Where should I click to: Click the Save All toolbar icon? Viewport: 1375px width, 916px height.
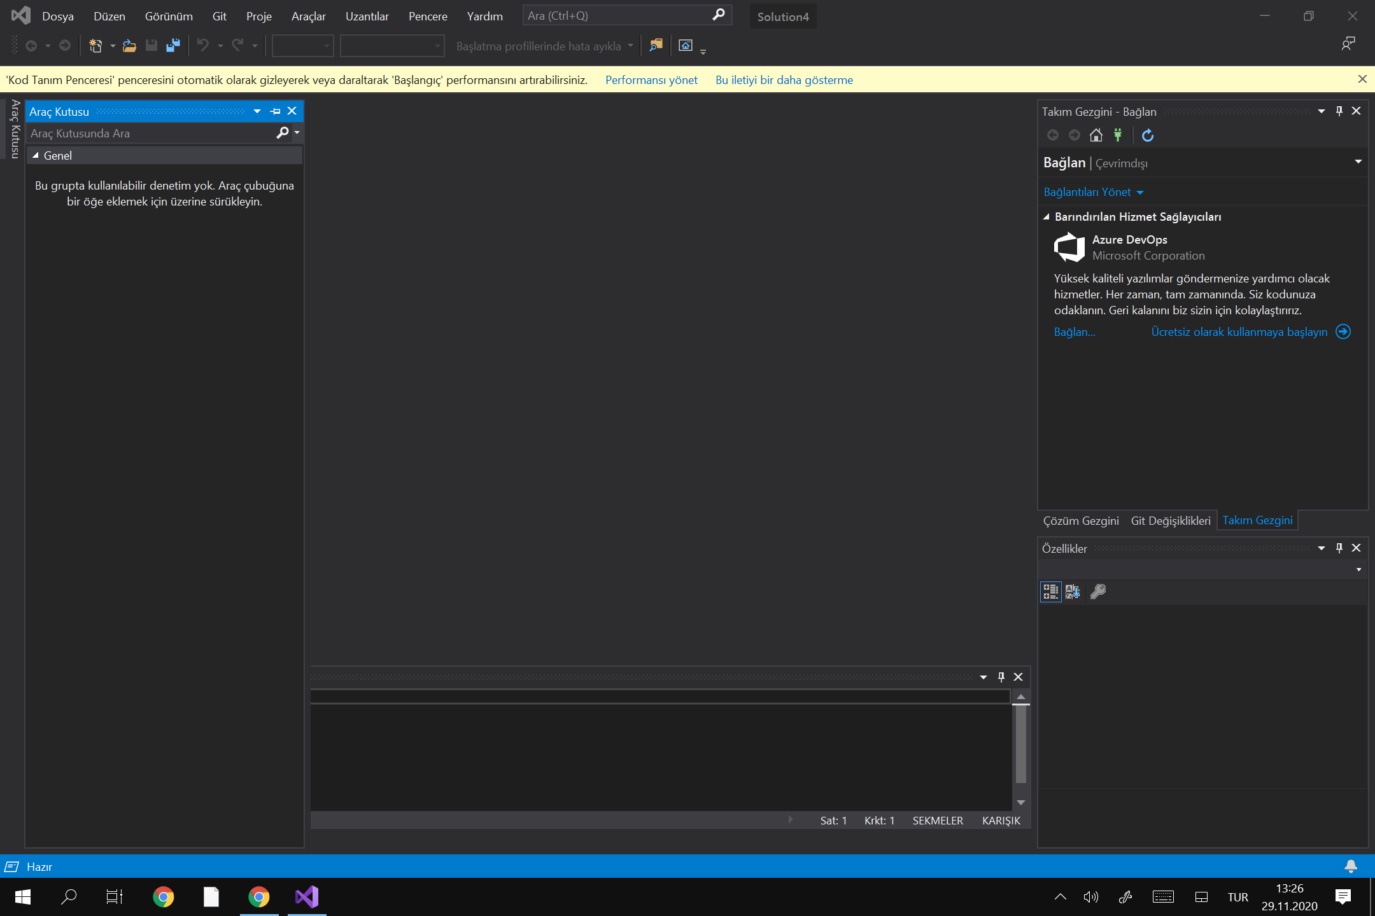click(173, 46)
